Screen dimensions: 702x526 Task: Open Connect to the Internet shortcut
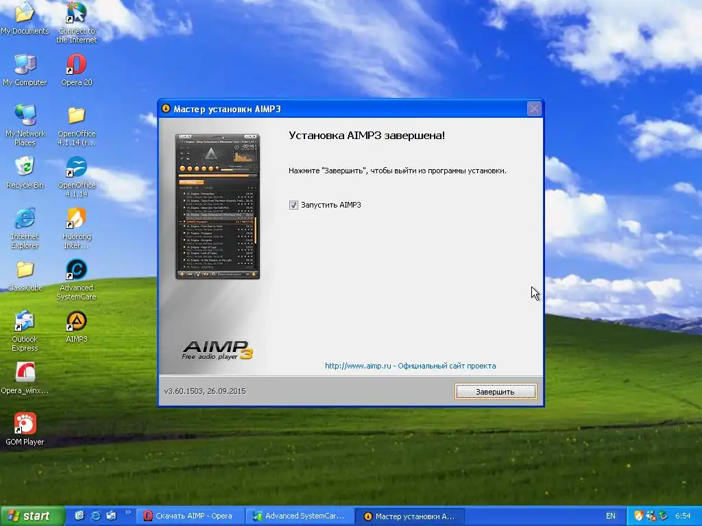(x=77, y=21)
